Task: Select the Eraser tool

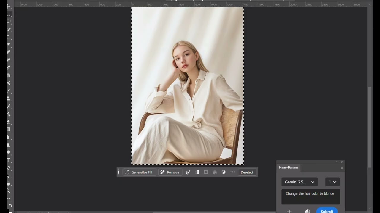Action: pos(9,122)
